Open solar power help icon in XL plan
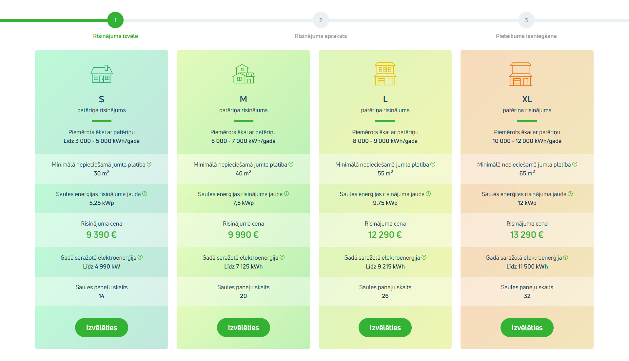Screen dimensions: 629x361 click(570, 194)
